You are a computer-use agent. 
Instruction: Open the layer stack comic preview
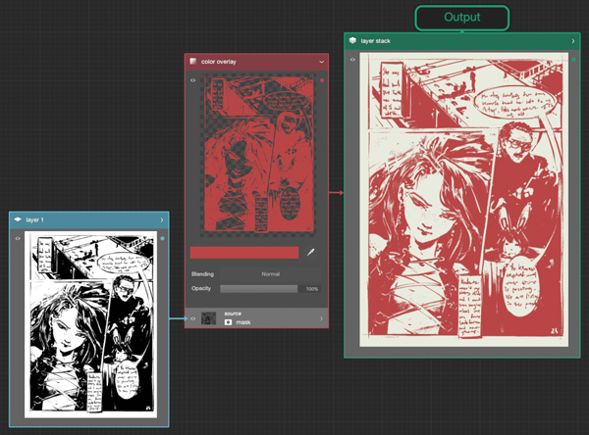tap(464, 200)
